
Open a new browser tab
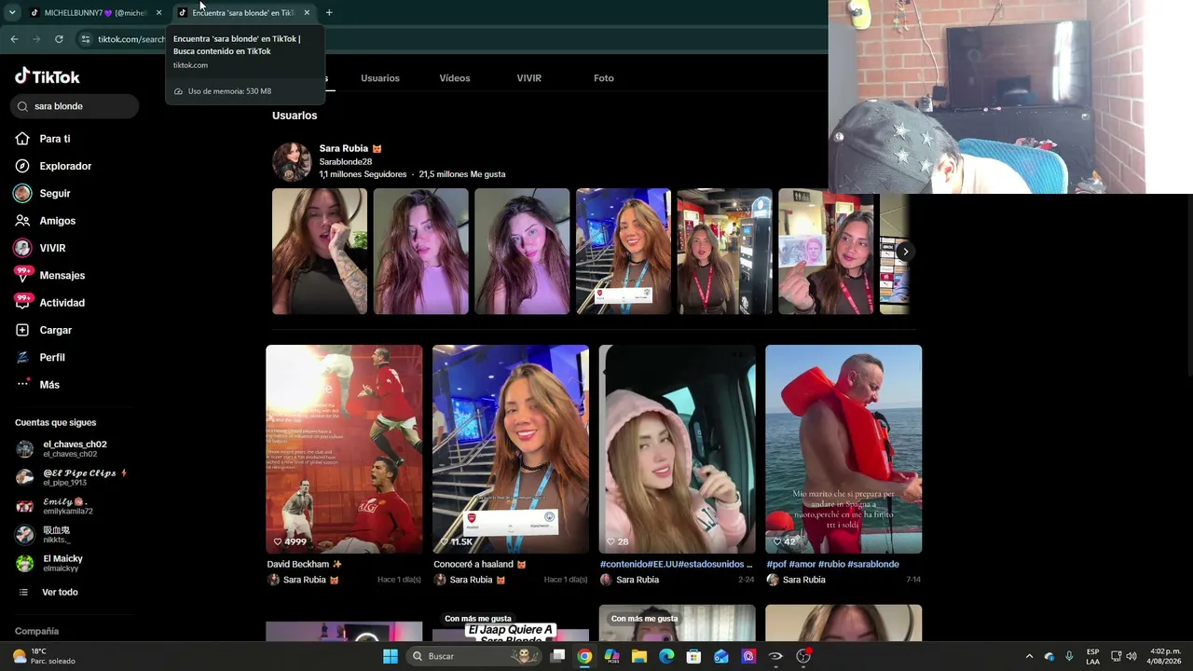pyautogui.click(x=329, y=13)
